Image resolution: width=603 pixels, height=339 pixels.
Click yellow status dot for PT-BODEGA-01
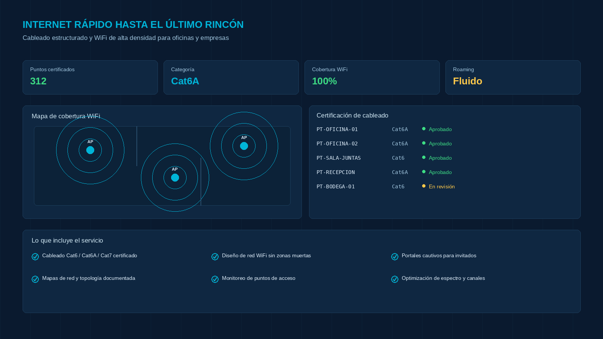424,186
